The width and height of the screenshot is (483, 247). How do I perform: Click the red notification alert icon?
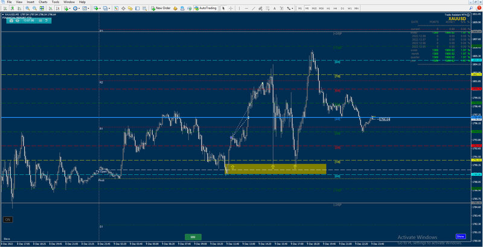(x=479, y=8)
